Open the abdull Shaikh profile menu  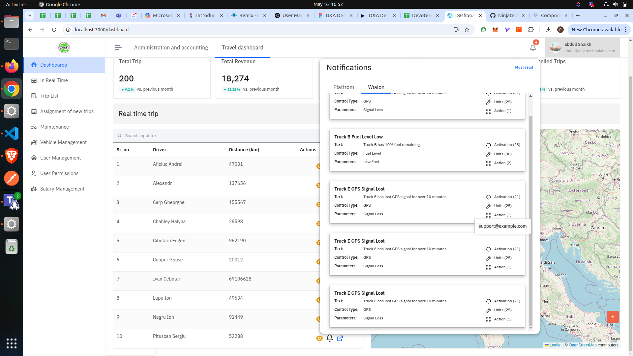pos(582,47)
